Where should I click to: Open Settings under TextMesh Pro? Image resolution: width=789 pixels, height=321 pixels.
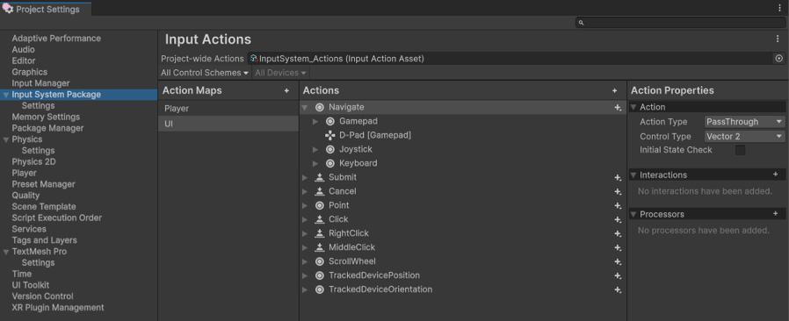click(x=39, y=263)
